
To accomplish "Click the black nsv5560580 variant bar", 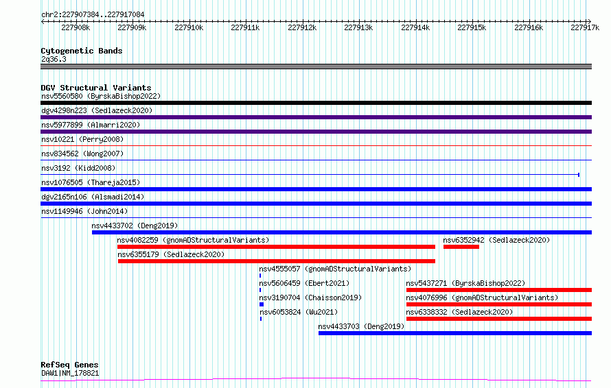I will [316, 103].
